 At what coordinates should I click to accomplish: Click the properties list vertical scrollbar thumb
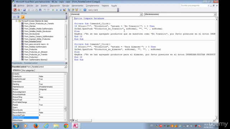click(65, 109)
